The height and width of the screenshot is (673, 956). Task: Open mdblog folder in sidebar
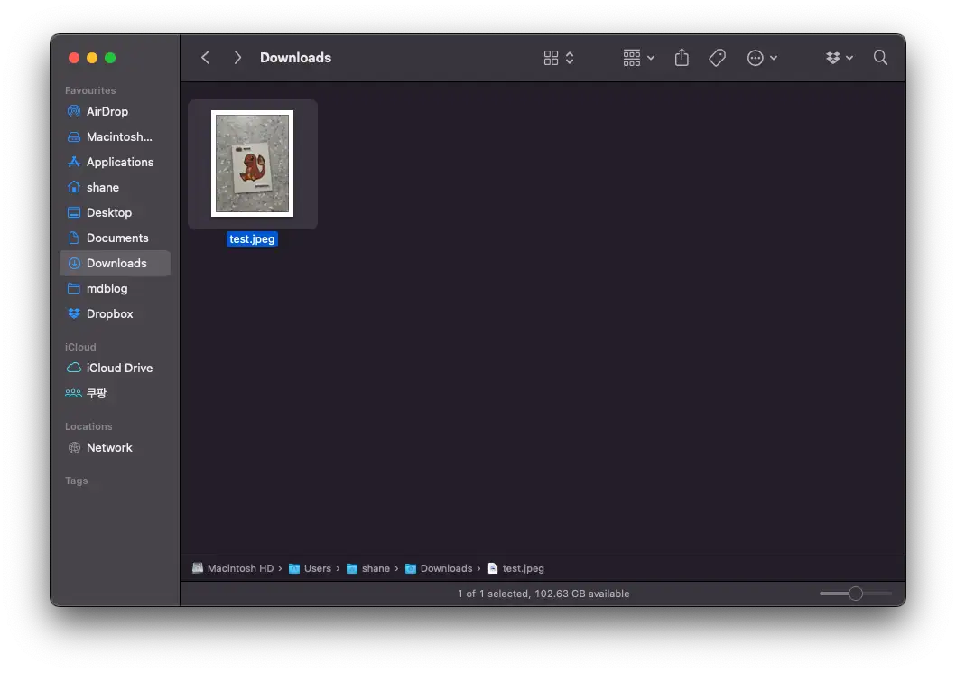click(115, 288)
